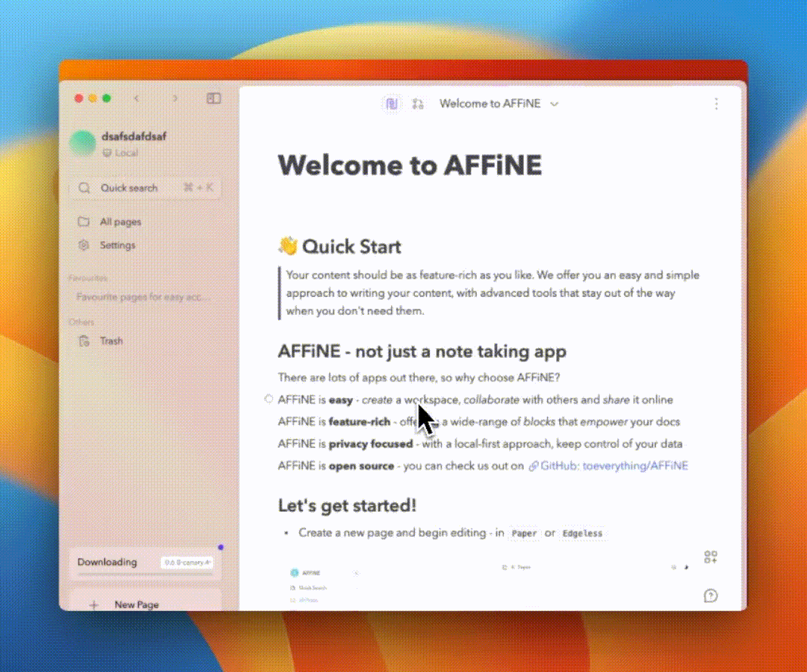Viewport: 807px width, 672px height.
Task: Go back with the left arrow
Action: coord(136,98)
